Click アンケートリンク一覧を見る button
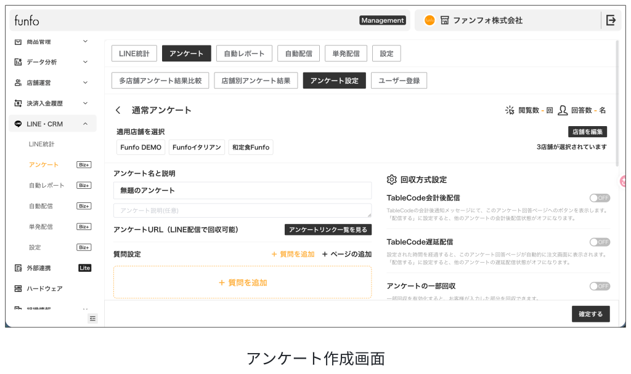This screenshot has height=374, width=631. (328, 229)
